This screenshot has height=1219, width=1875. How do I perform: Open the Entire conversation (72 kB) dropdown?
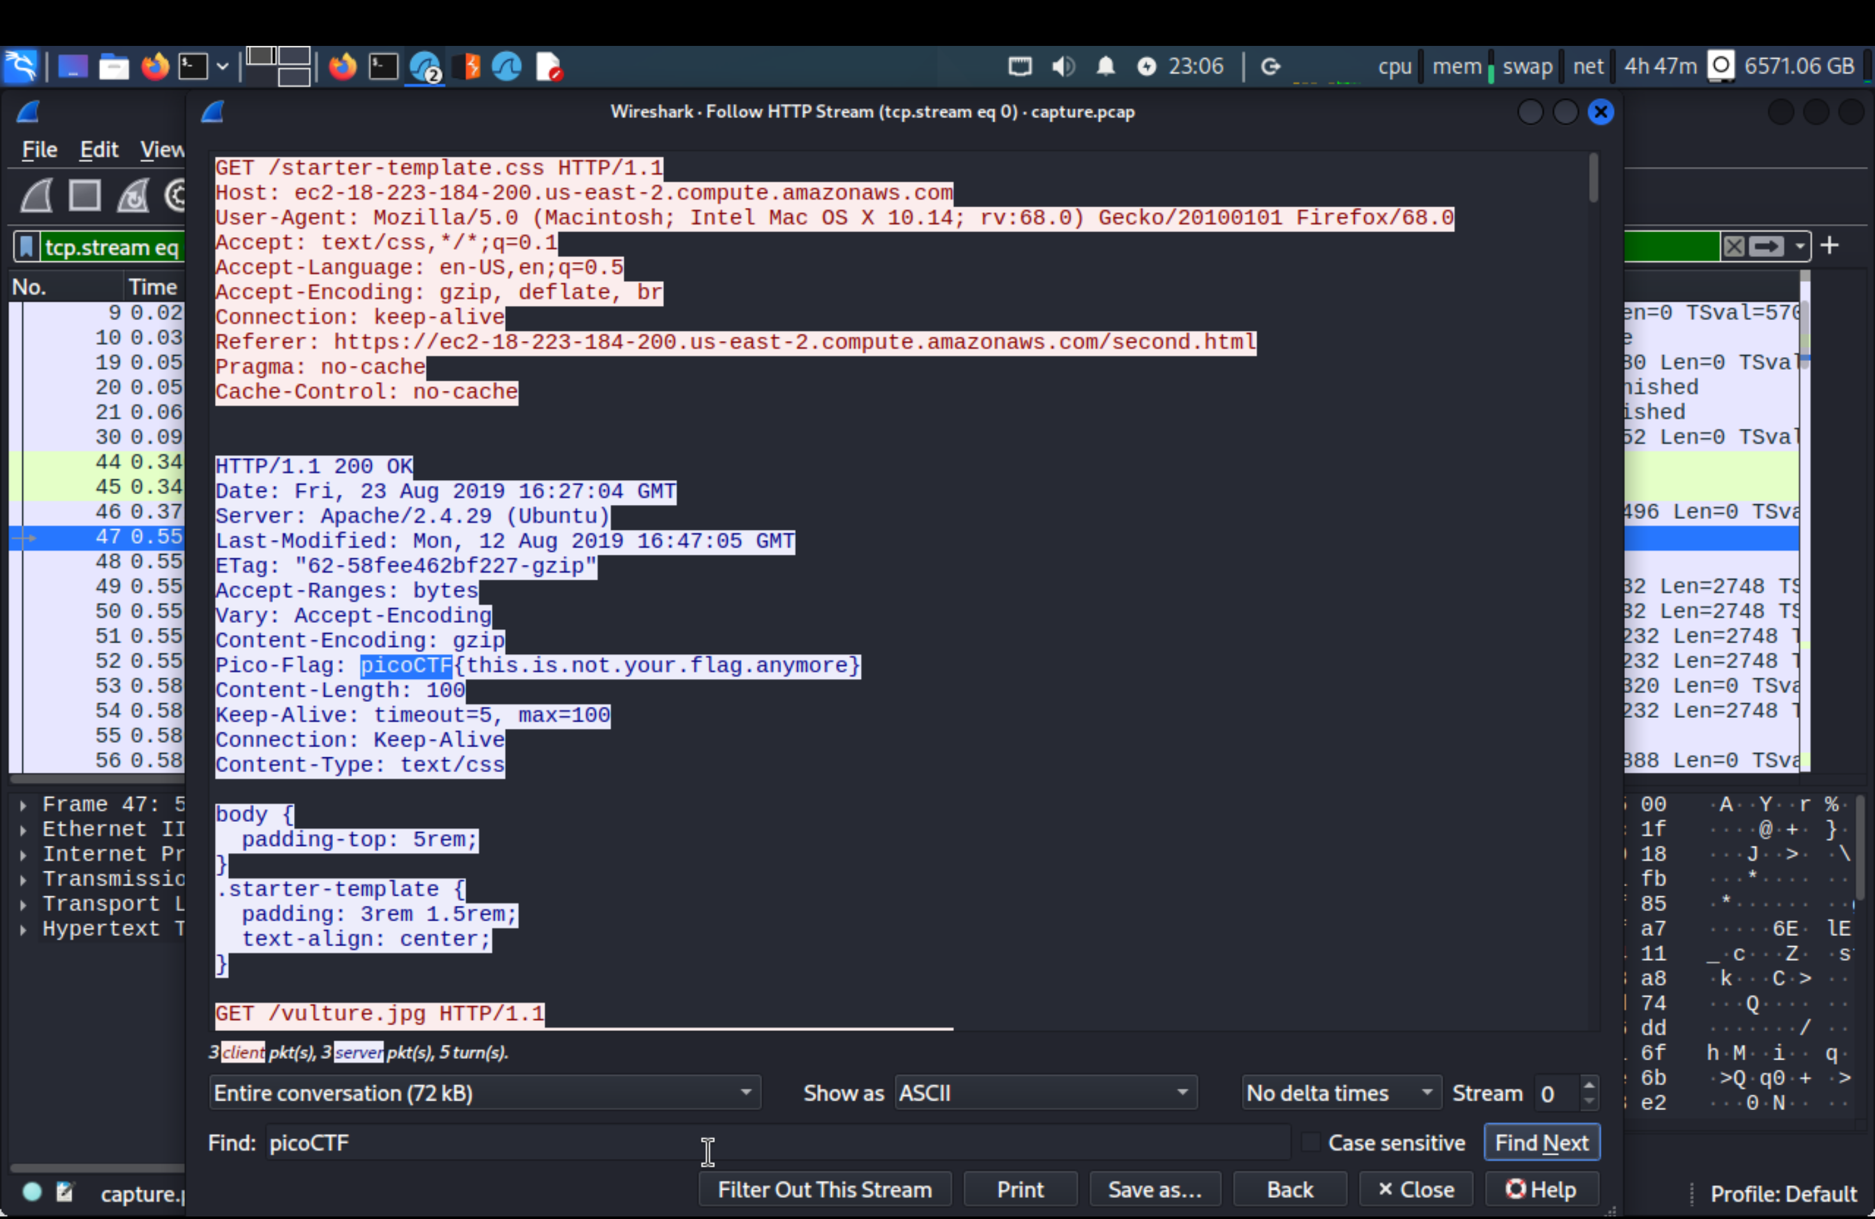tap(485, 1093)
